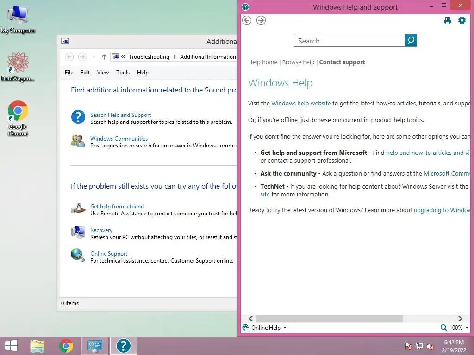Screen dimensions: 474x355
Task: Click the TechNet 'site' link
Action: click(265, 195)
